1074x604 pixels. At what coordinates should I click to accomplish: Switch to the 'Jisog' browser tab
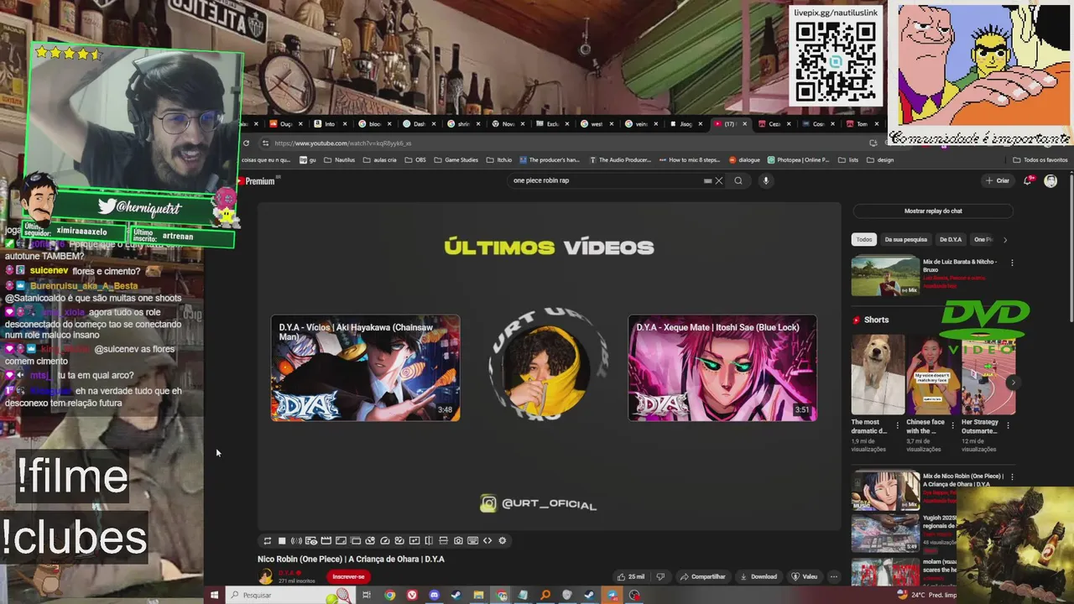tap(686, 124)
